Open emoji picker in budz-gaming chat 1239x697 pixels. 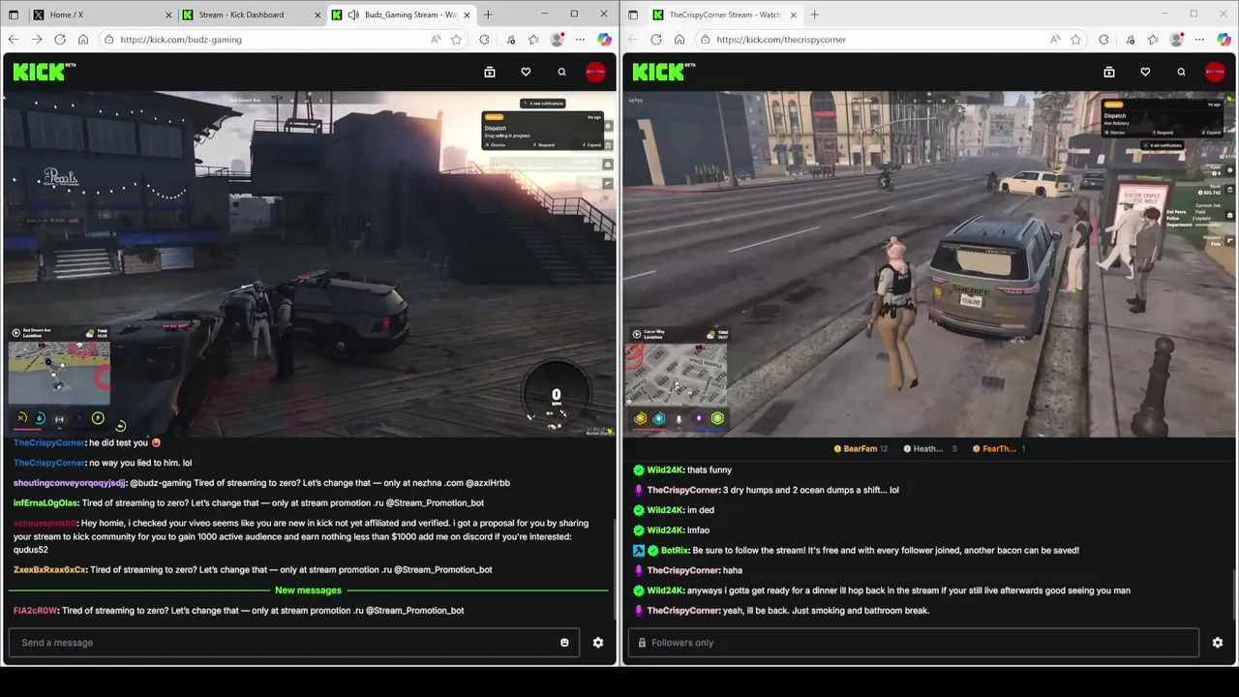pos(564,643)
